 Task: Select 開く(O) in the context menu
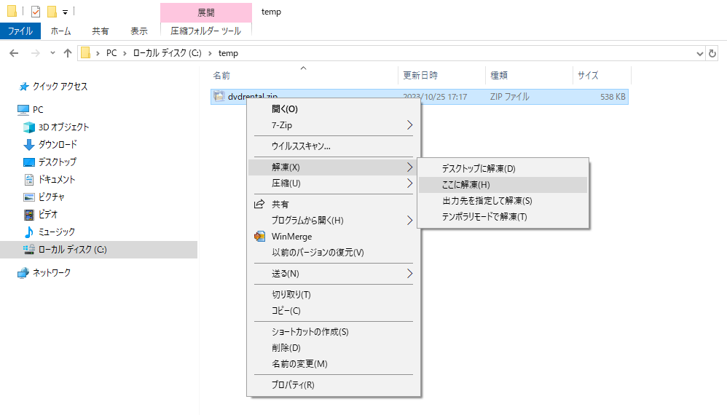(x=334, y=109)
